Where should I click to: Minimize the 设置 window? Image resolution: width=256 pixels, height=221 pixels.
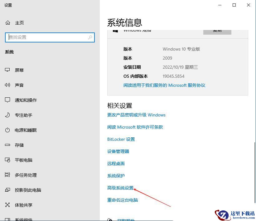point(220,5)
